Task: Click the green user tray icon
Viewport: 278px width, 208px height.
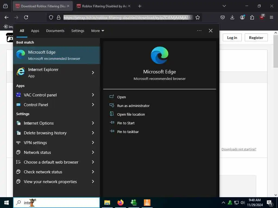Action: coord(230,203)
